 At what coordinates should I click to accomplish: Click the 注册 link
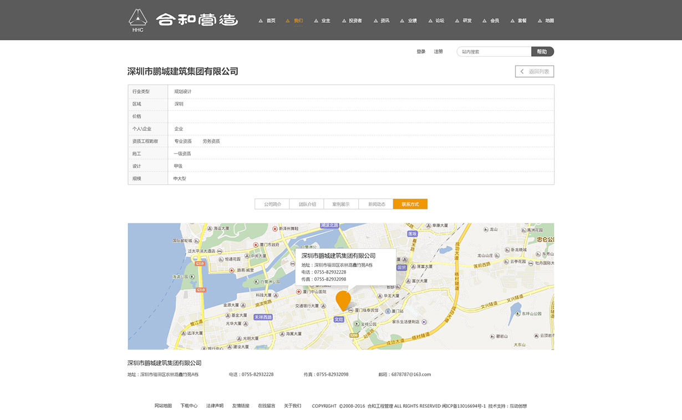click(x=439, y=52)
